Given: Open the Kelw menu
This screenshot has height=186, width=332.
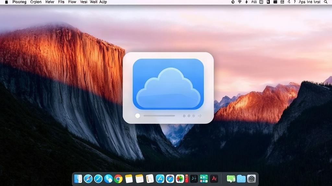Looking at the screenshot, I should [50, 2].
